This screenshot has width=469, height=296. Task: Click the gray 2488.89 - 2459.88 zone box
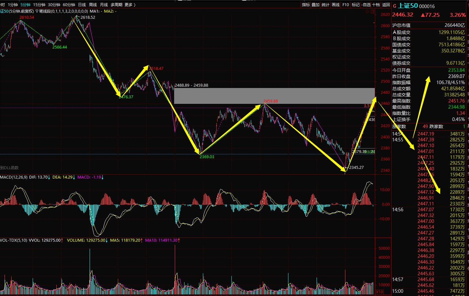274,96
